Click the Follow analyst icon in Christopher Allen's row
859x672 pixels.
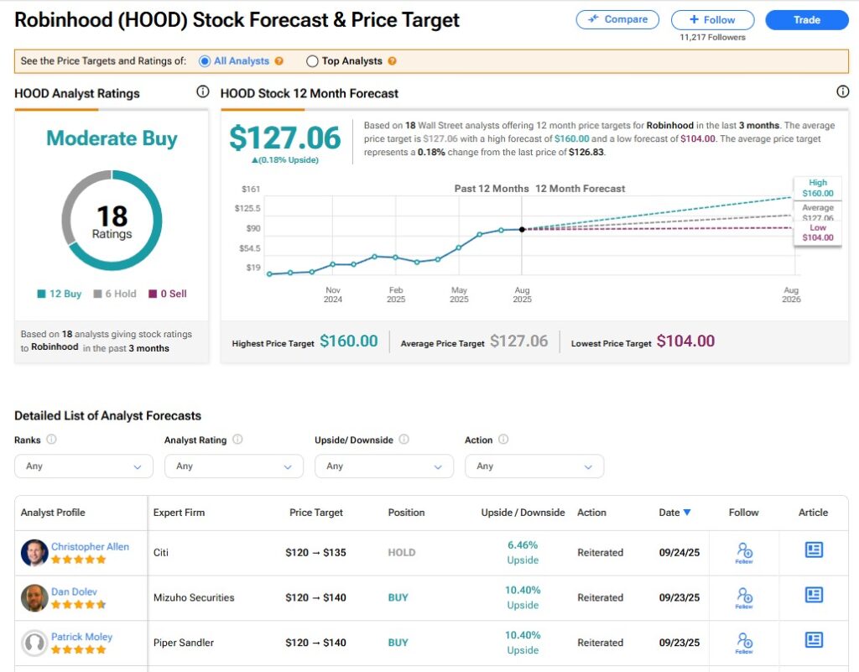coord(743,550)
